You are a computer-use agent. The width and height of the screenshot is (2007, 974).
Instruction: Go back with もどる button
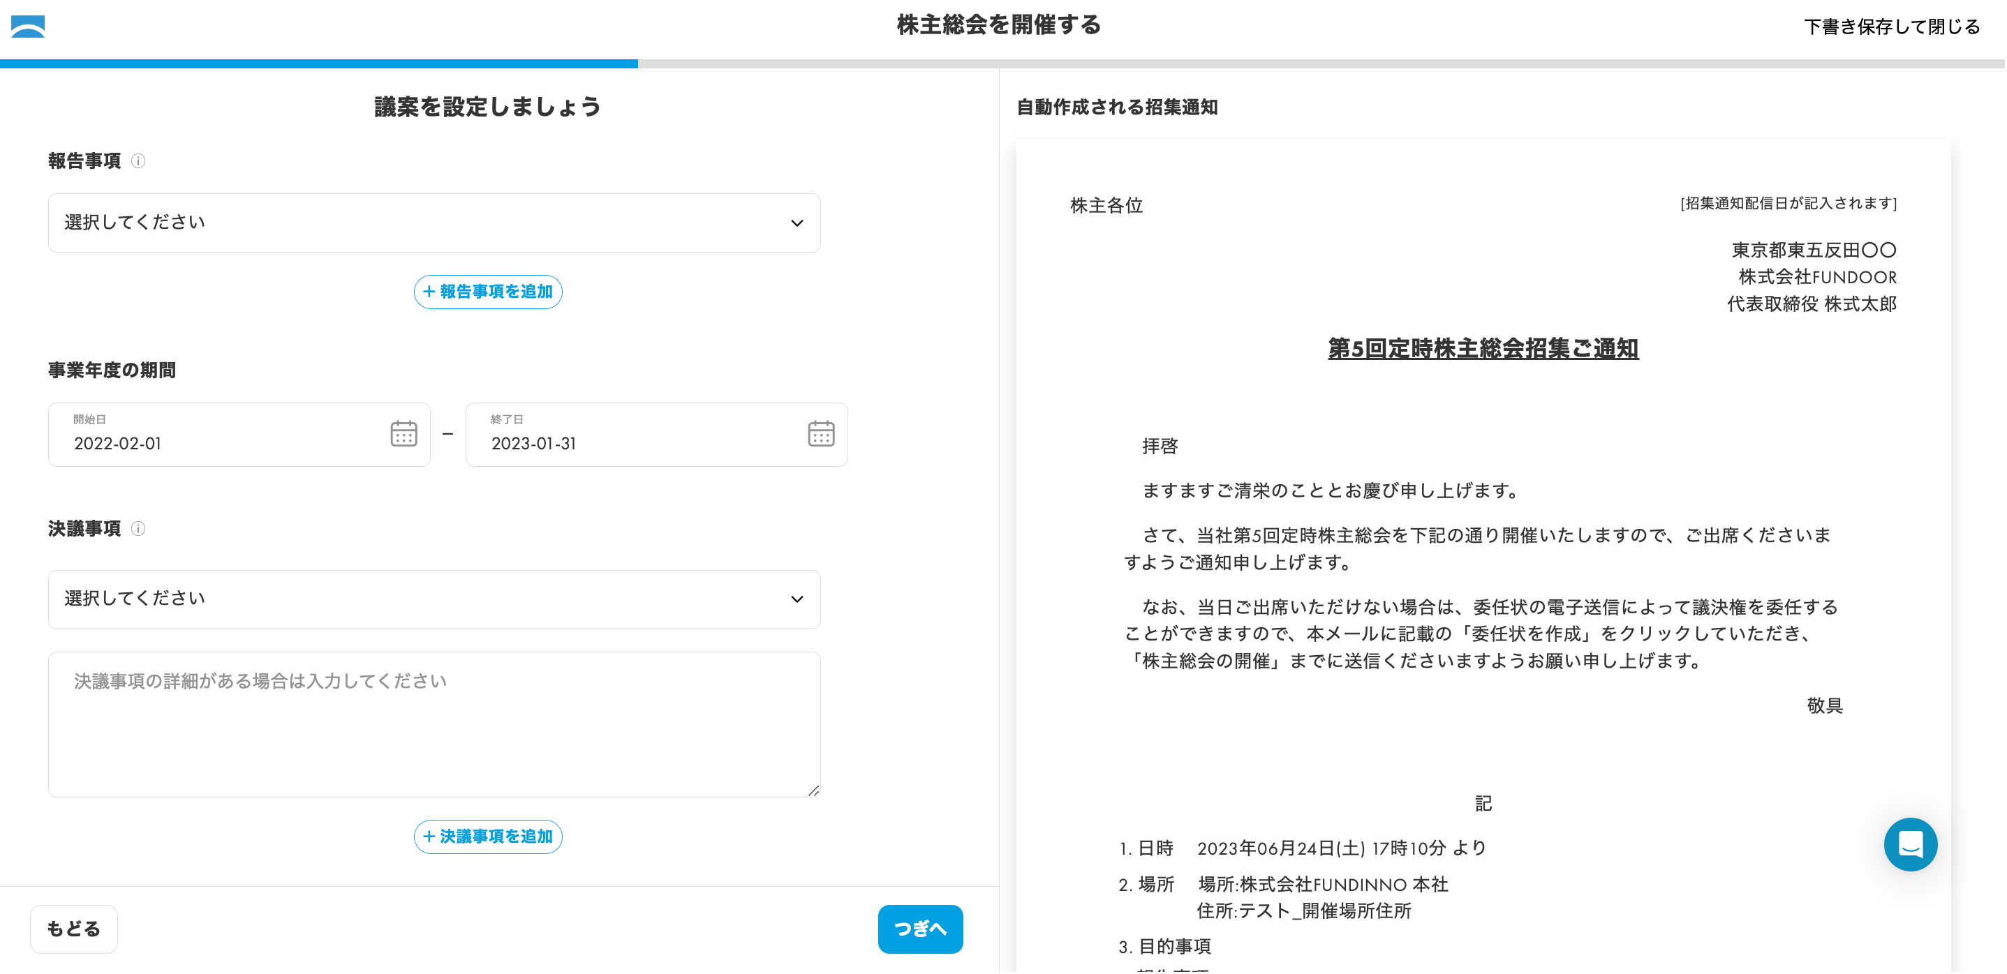click(74, 929)
